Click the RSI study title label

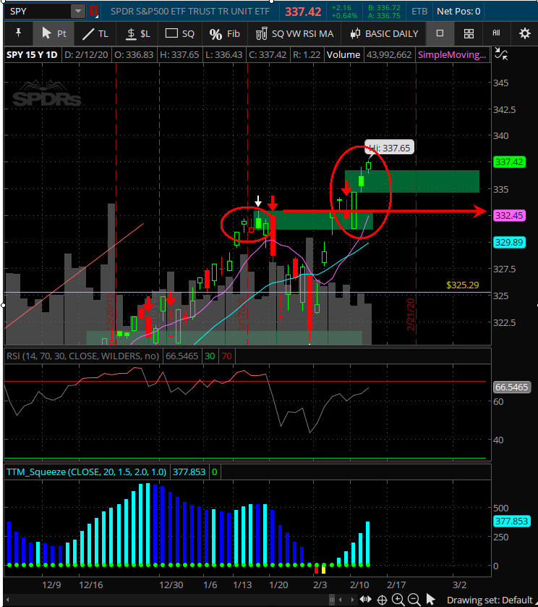(x=82, y=356)
